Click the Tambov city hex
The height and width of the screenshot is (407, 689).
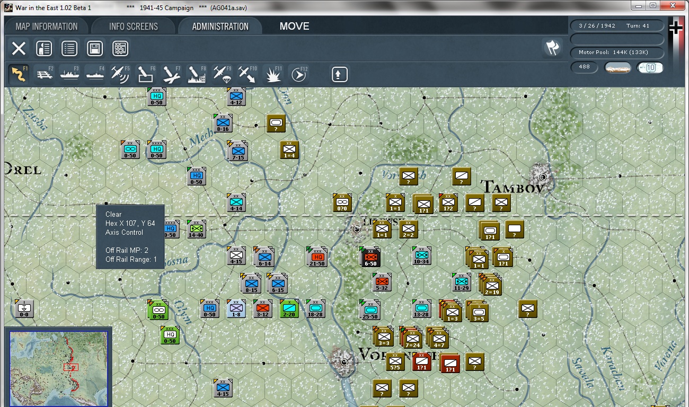tap(542, 177)
